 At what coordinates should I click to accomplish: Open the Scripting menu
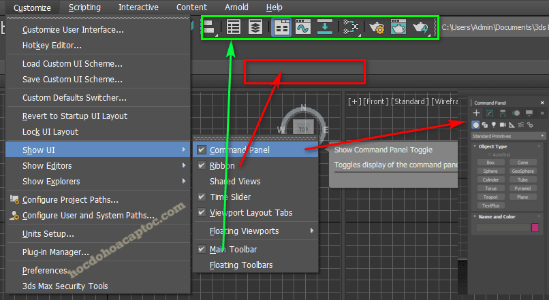(x=84, y=7)
